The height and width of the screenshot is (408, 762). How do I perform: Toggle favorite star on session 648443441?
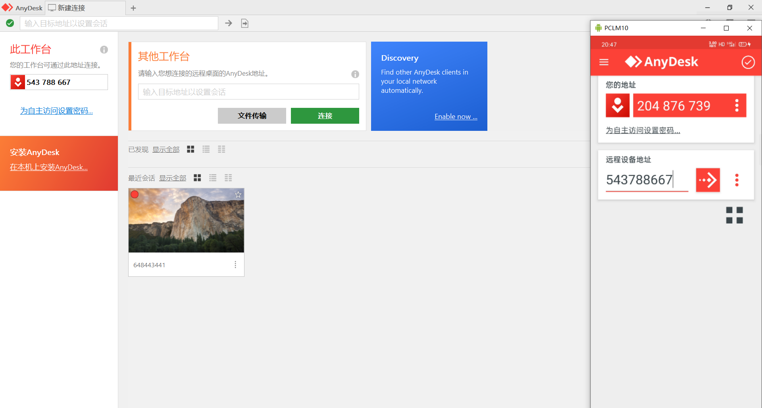tap(238, 195)
